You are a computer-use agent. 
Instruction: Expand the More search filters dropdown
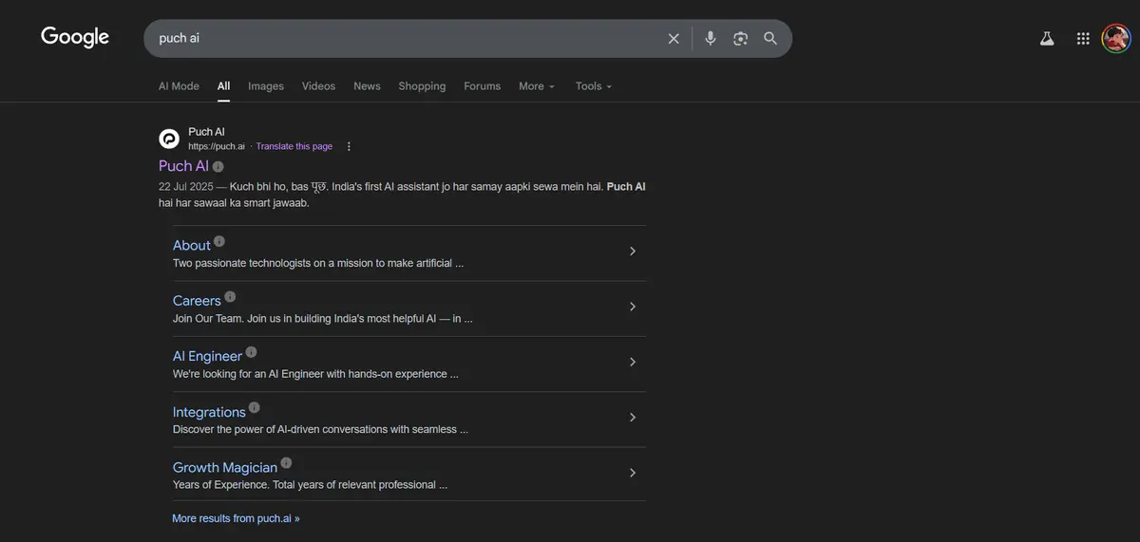tap(536, 86)
